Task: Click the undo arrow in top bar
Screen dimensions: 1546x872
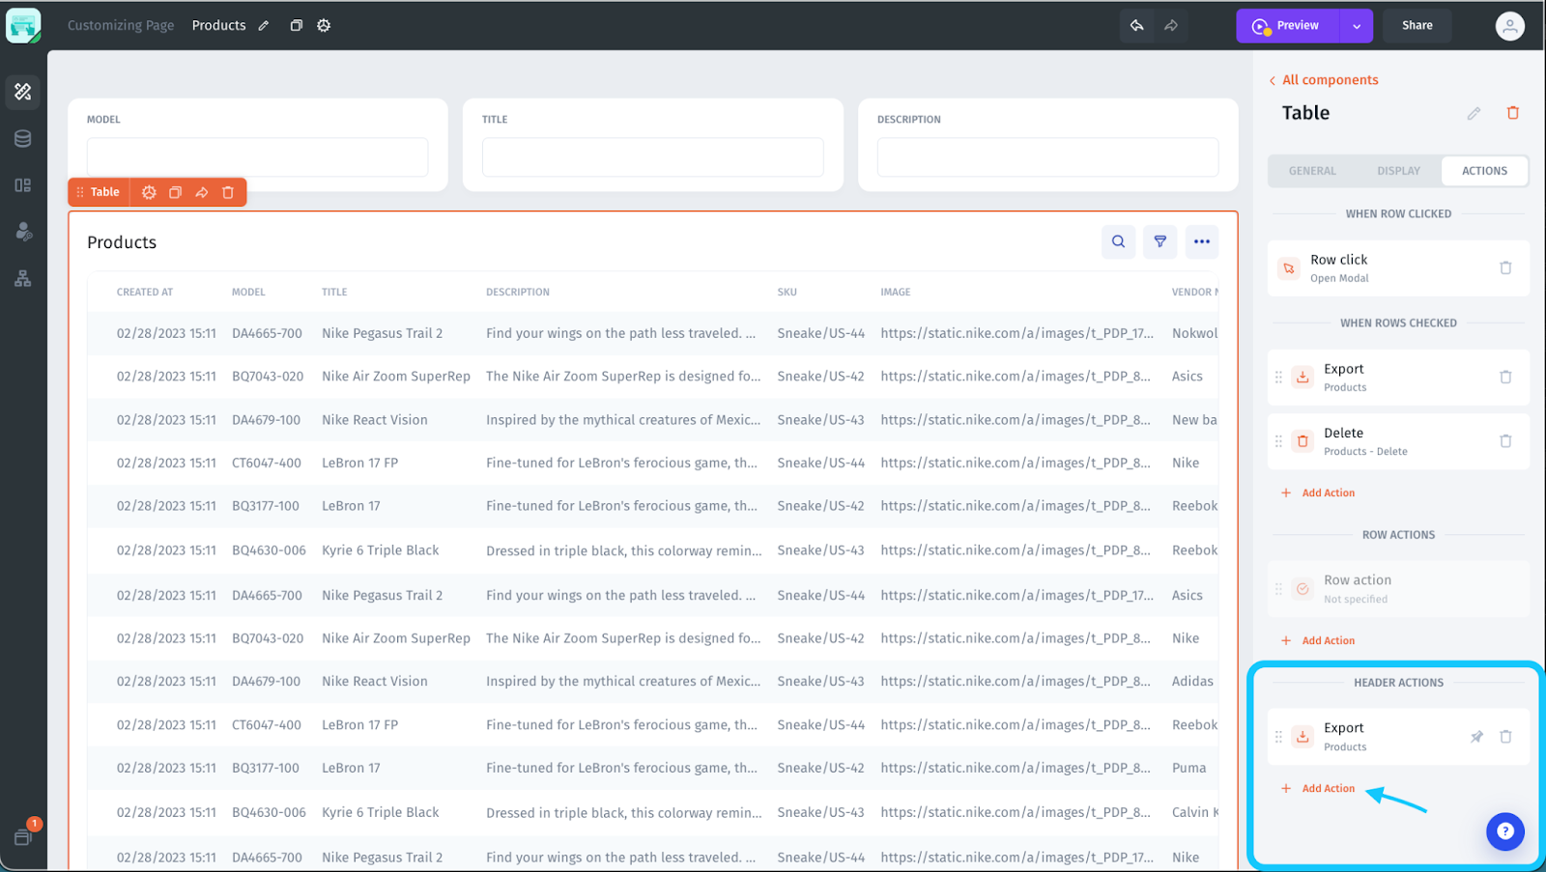Action: [x=1137, y=26]
